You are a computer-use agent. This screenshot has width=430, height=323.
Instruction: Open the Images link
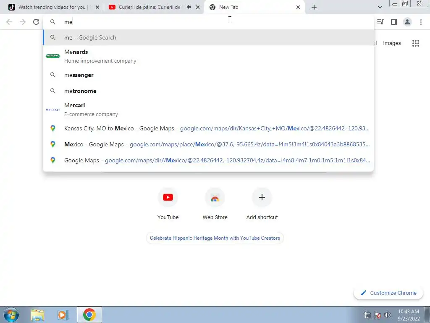pyautogui.click(x=392, y=43)
